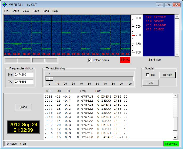The width and height of the screenshot is (183, 149).
Task: Click the scroll down arrow of decode list
Action: tap(175, 138)
